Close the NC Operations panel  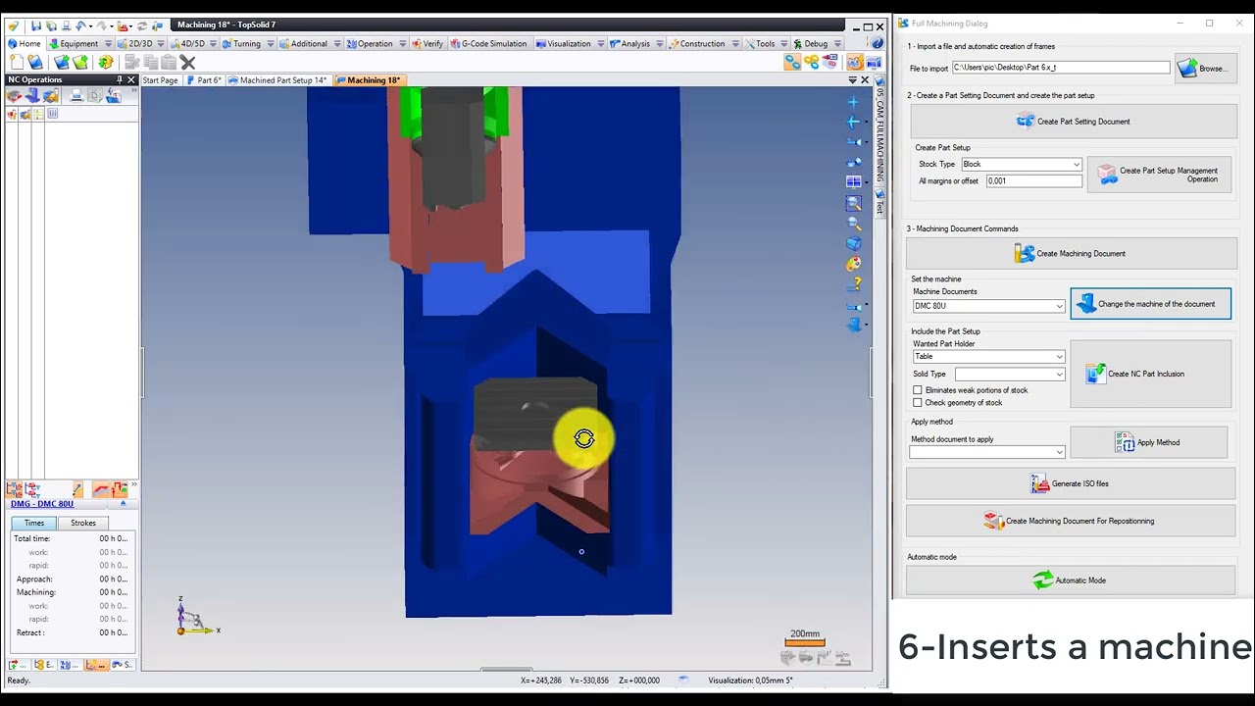[131, 79]
